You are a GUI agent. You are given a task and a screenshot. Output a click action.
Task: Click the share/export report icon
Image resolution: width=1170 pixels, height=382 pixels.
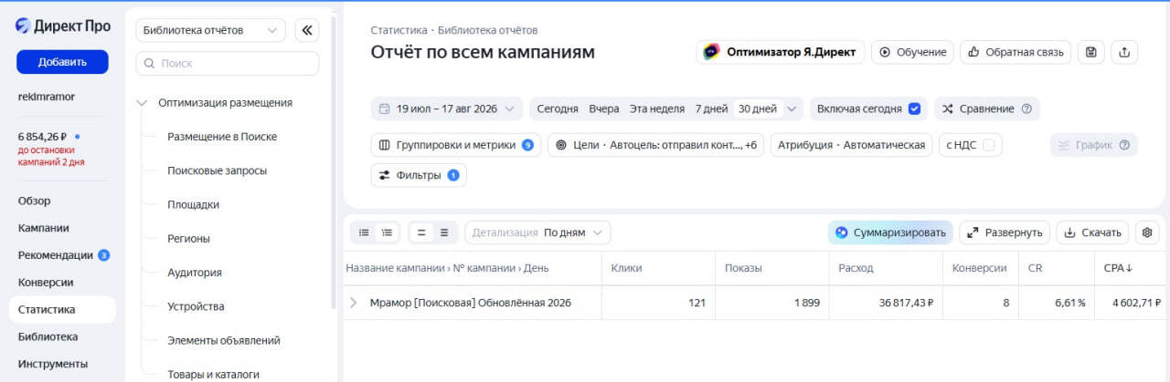tap(1124, 52)
